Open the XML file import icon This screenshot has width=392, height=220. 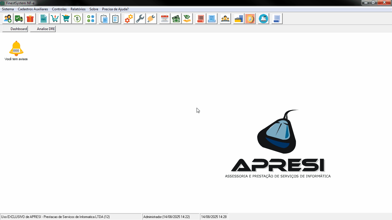(x=44, y=19)
